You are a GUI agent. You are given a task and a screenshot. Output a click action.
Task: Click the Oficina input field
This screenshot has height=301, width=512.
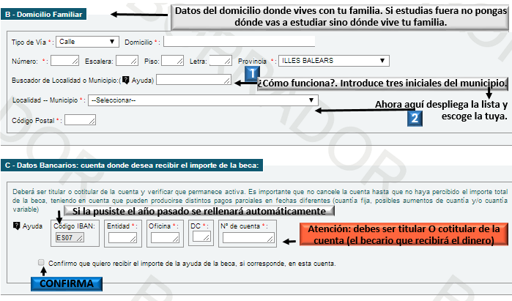pos(165,238)
